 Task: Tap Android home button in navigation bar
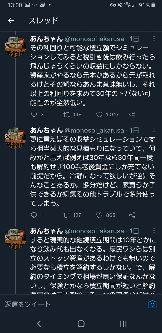point(81,323)
